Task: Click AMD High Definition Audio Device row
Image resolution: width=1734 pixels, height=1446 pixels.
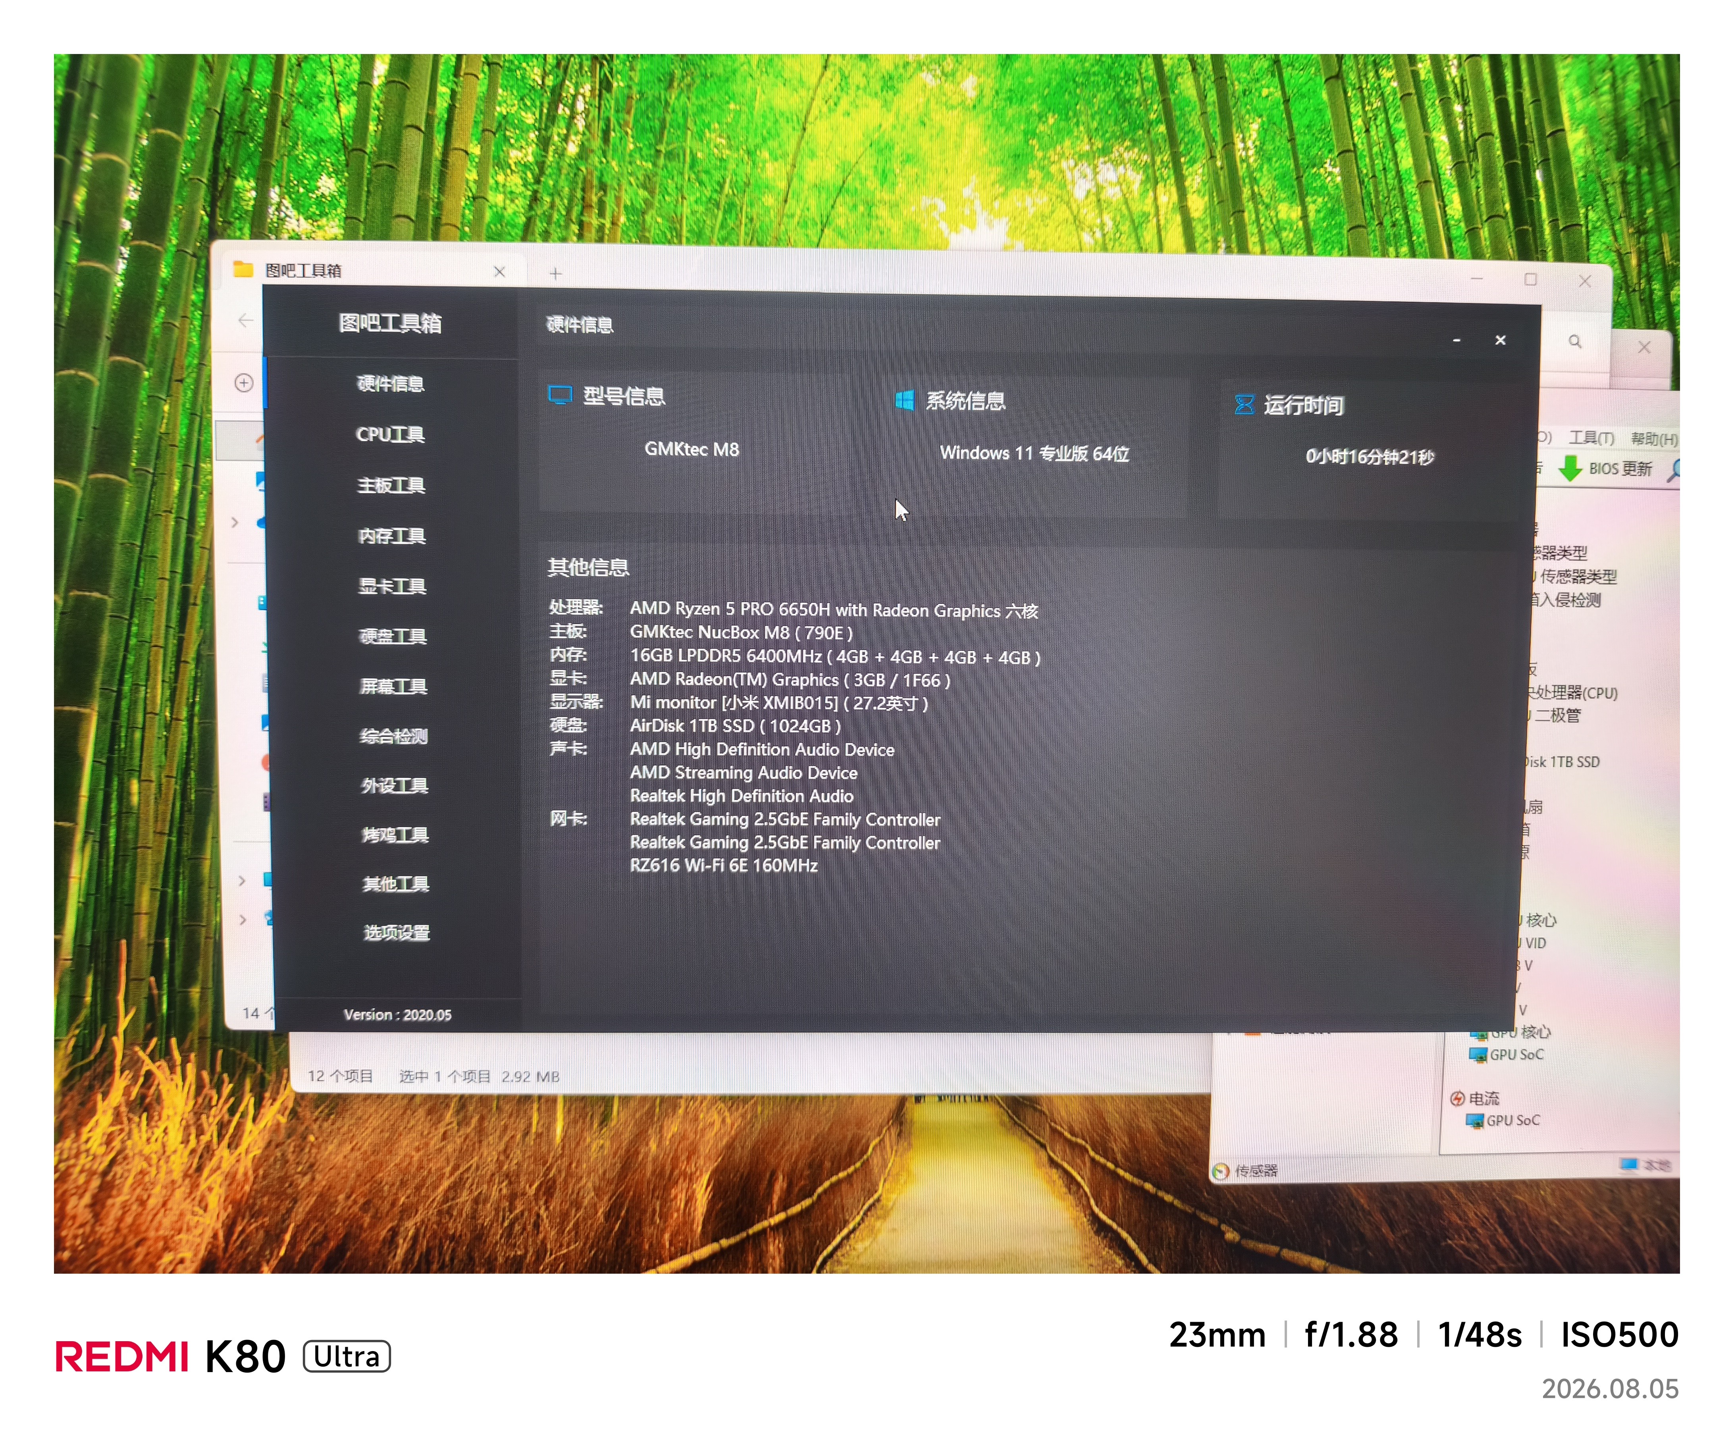Action: pos(761,749)
